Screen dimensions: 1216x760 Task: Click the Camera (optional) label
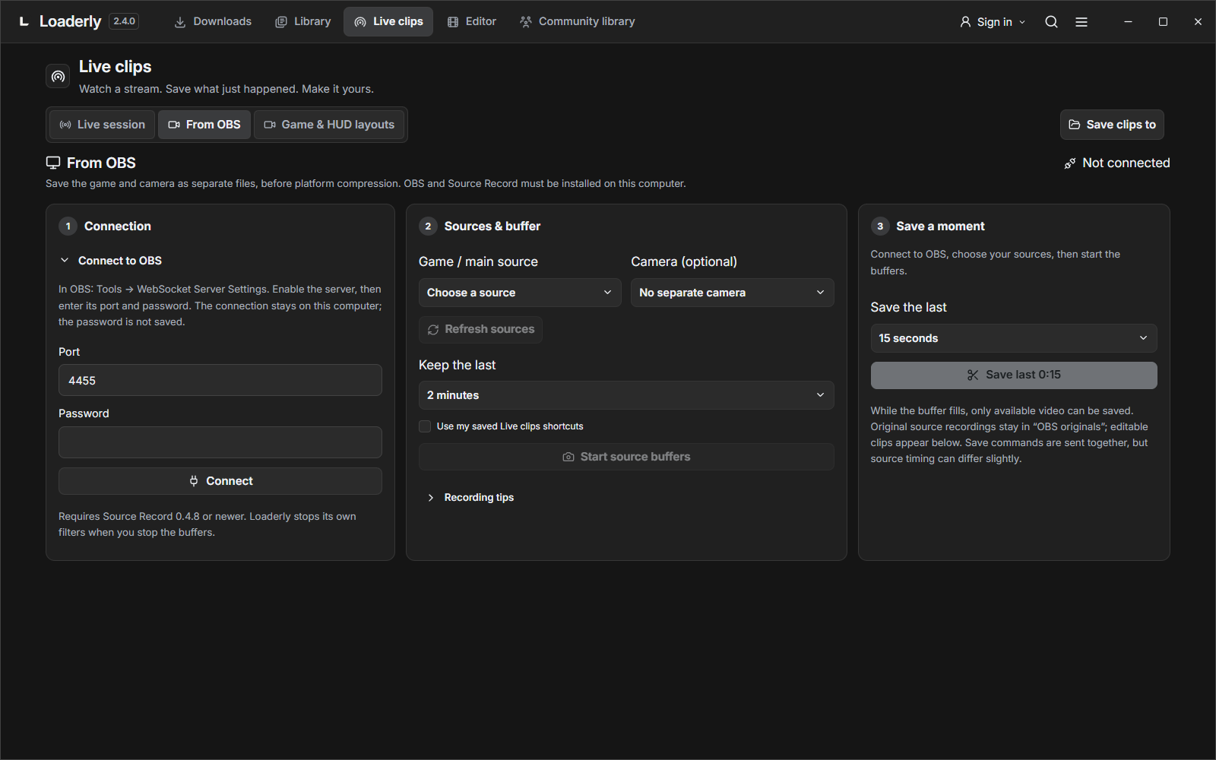tap(684, 261)
